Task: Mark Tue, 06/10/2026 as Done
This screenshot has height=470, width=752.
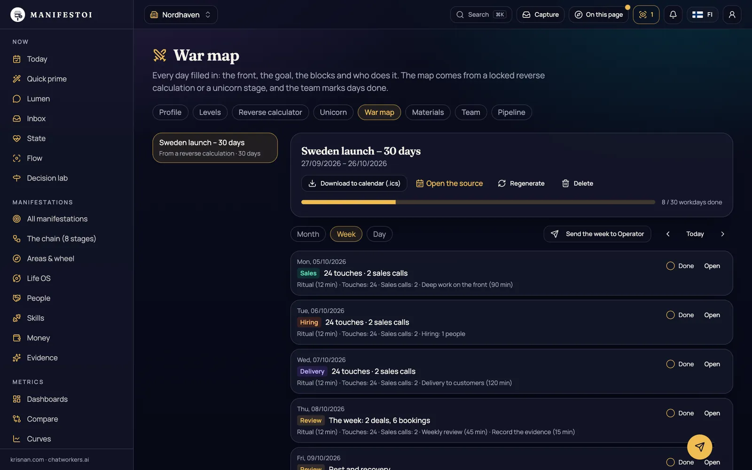Action: click(x=680, y=315)
